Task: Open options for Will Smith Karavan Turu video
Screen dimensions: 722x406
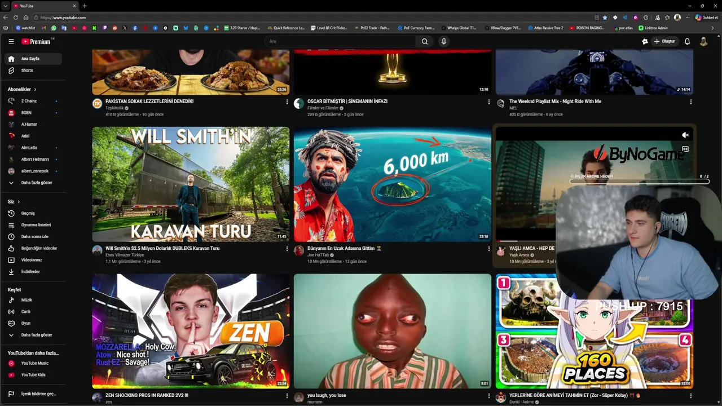Action: point(287,249)
